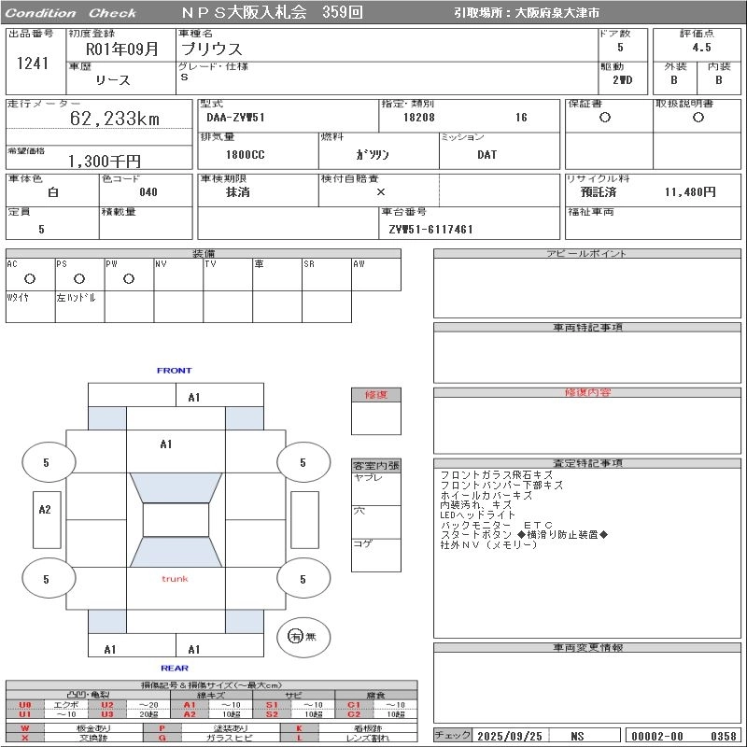Image resolution: width=747 pixels, height=747 pixels.
Task: Select the check date 2025/09/25
Action: [510, 736]
